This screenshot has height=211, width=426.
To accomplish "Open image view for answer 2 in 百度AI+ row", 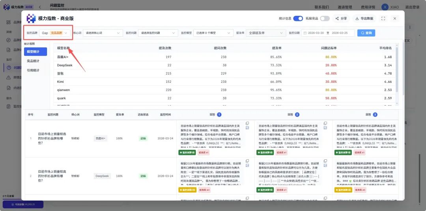I will point(325,128).
